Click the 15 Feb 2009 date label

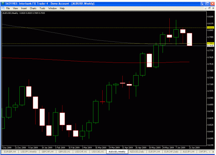point(74,147)
